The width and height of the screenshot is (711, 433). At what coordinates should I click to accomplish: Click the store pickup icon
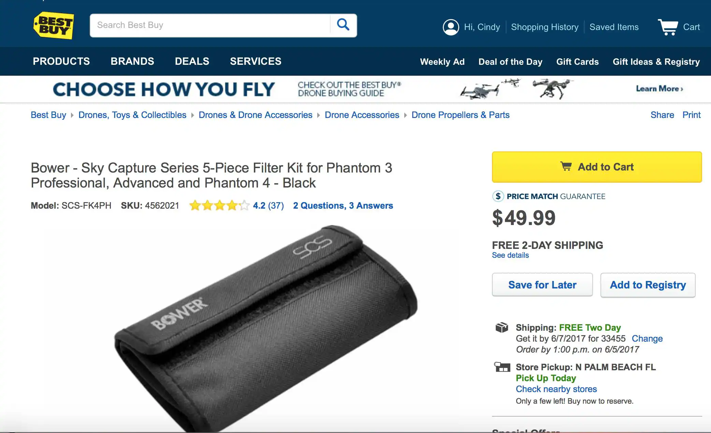[x=502, y=367]
